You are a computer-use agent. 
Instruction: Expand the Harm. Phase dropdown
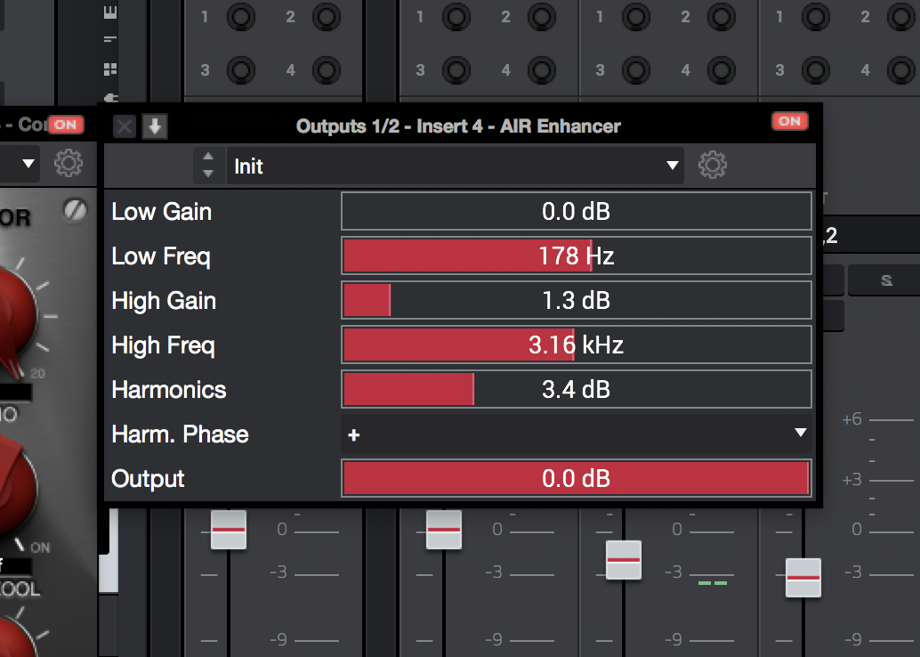(x=576, y=434)
